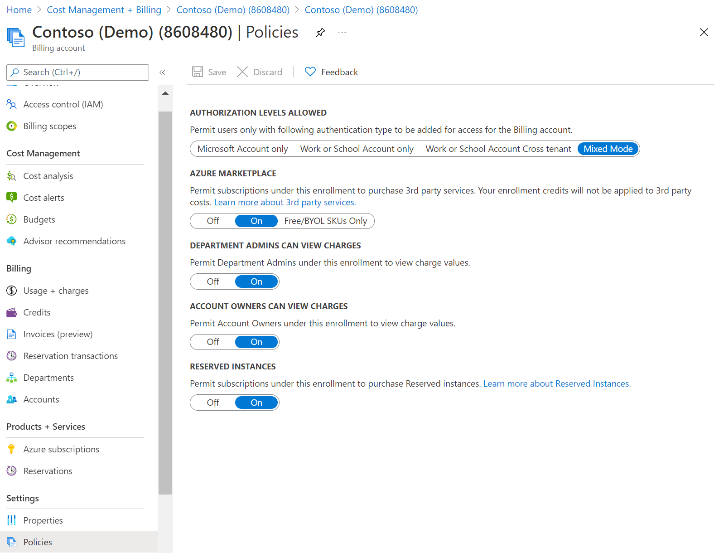Click the Cost analysis icon

coord(12,176)
